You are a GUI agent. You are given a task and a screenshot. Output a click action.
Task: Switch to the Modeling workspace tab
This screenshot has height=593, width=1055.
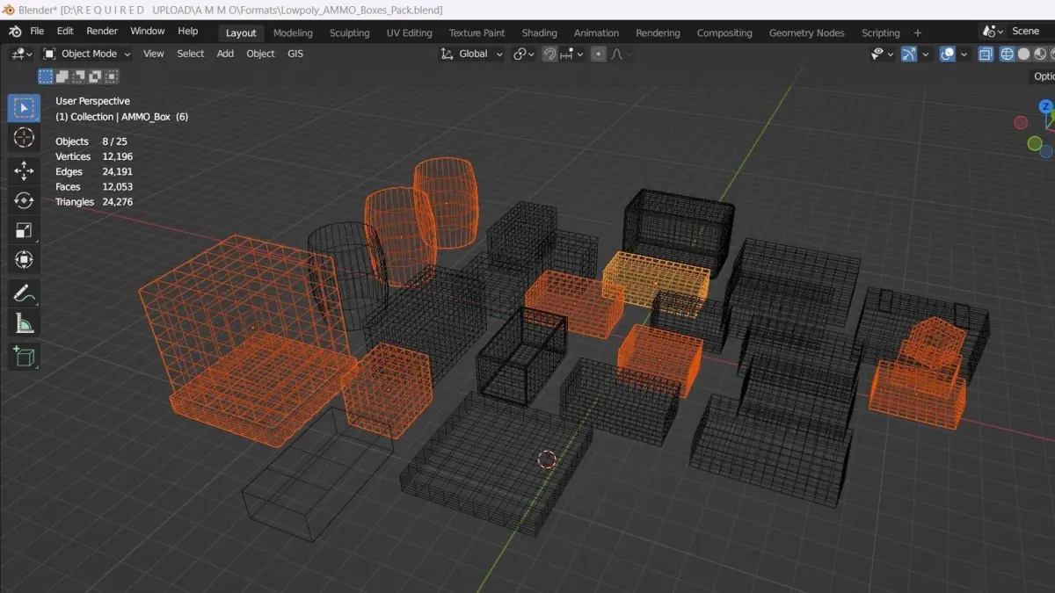tap(293, 33)
